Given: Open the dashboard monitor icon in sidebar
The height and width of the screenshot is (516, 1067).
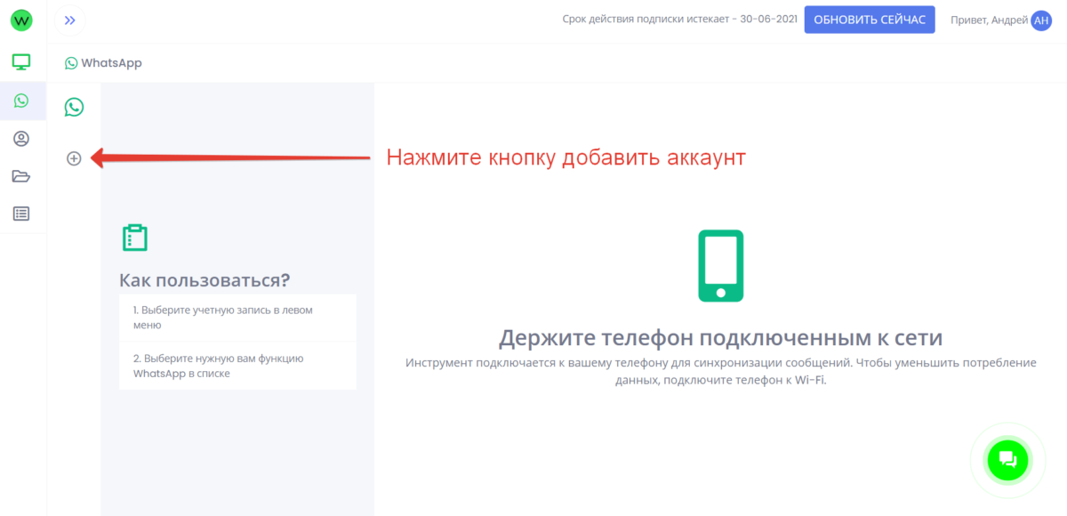Looking at the screenshot, I should coord(21,61).
